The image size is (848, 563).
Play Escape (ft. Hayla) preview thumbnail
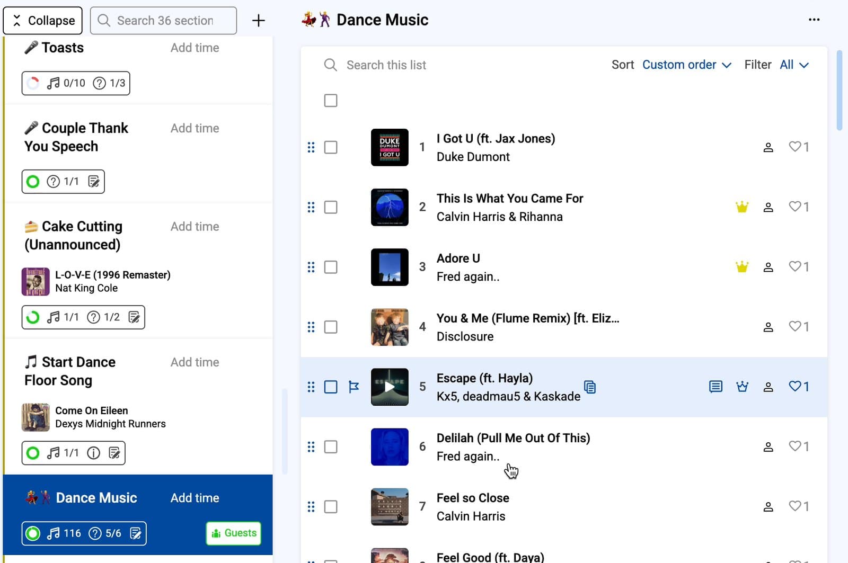point(390,387)
